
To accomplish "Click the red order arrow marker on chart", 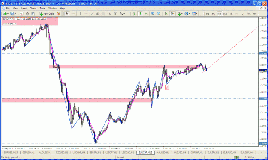I will click(x=167, y=87).
